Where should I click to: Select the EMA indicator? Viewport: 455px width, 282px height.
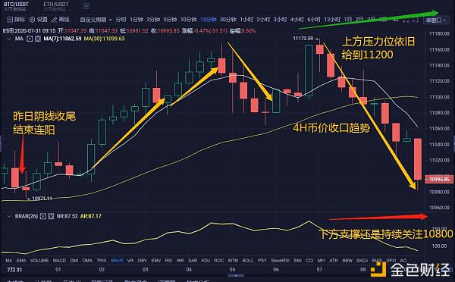(21, 261)
